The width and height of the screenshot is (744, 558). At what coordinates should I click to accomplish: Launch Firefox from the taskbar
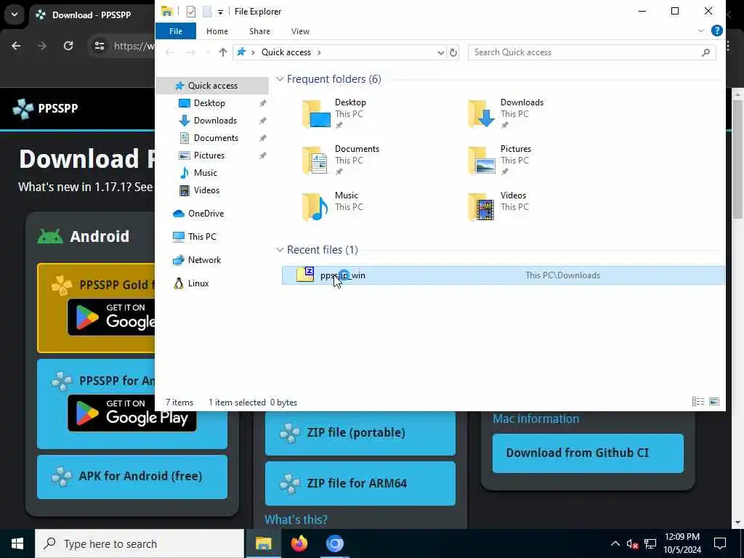click(x=299, y=543)
